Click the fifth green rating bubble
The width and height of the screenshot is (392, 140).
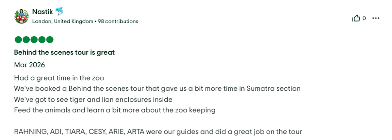[x=50, y=40]
